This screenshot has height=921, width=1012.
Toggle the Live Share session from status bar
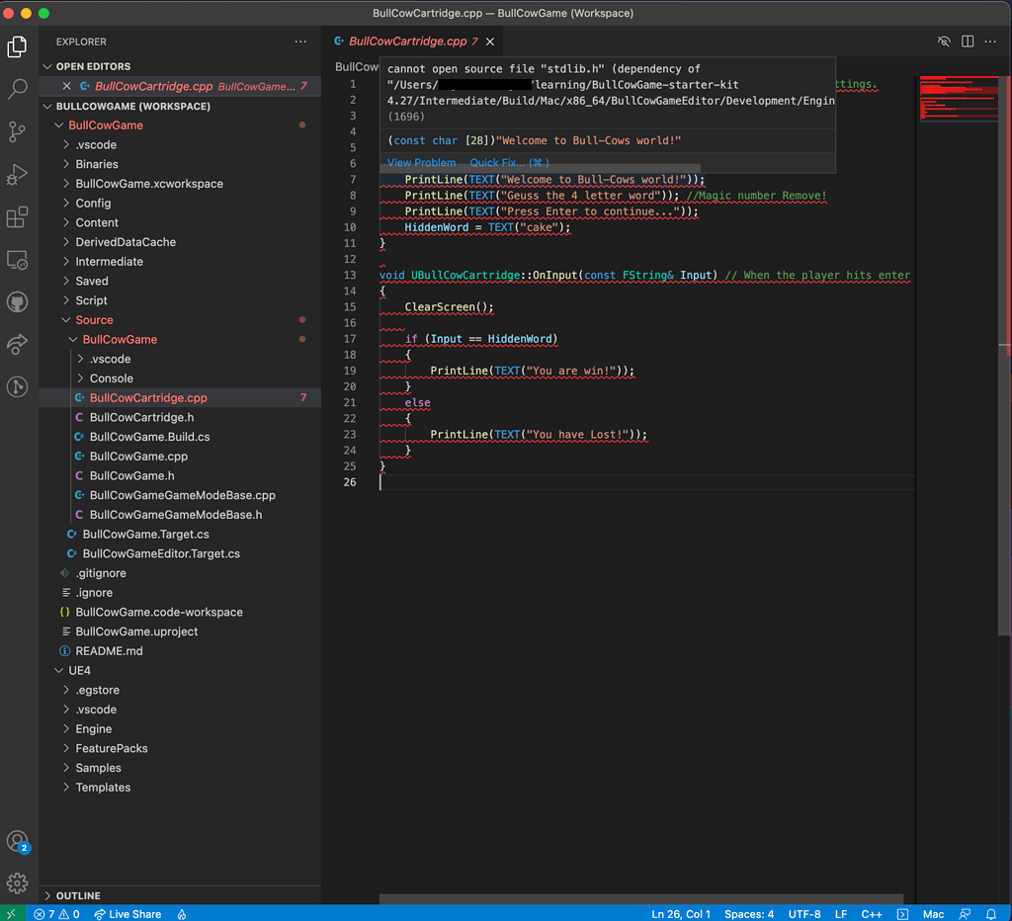point(127,914)
